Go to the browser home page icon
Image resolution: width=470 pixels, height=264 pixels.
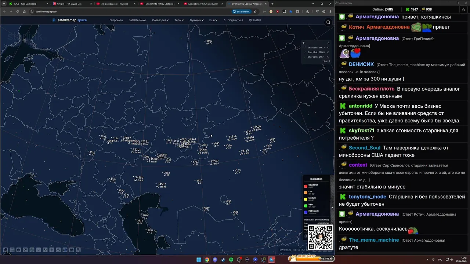[24, 11]
